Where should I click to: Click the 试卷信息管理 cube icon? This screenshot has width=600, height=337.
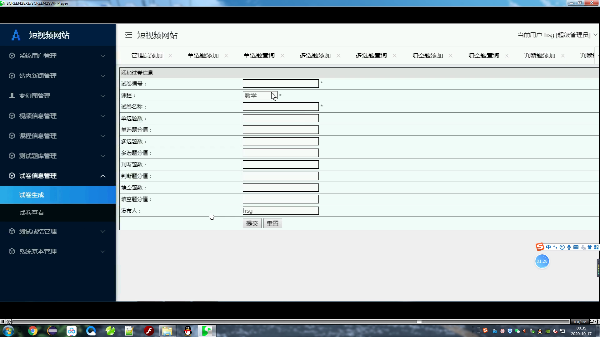pyautogui.click(x=12, y=176)
